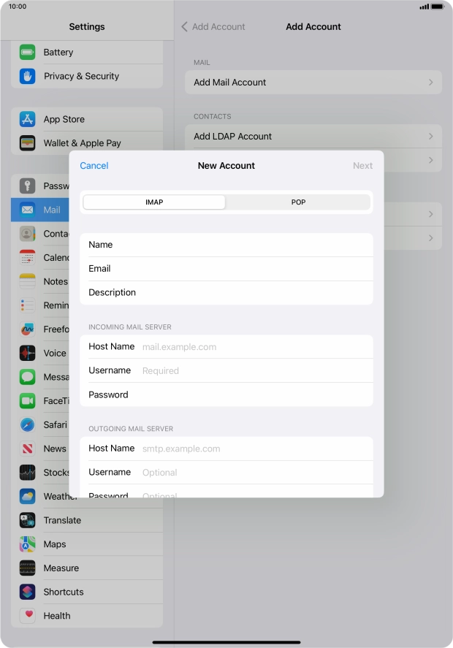Tap the Shortcuts icon
This screenshot has width=453, height=648.
click(x=28, y=592)
